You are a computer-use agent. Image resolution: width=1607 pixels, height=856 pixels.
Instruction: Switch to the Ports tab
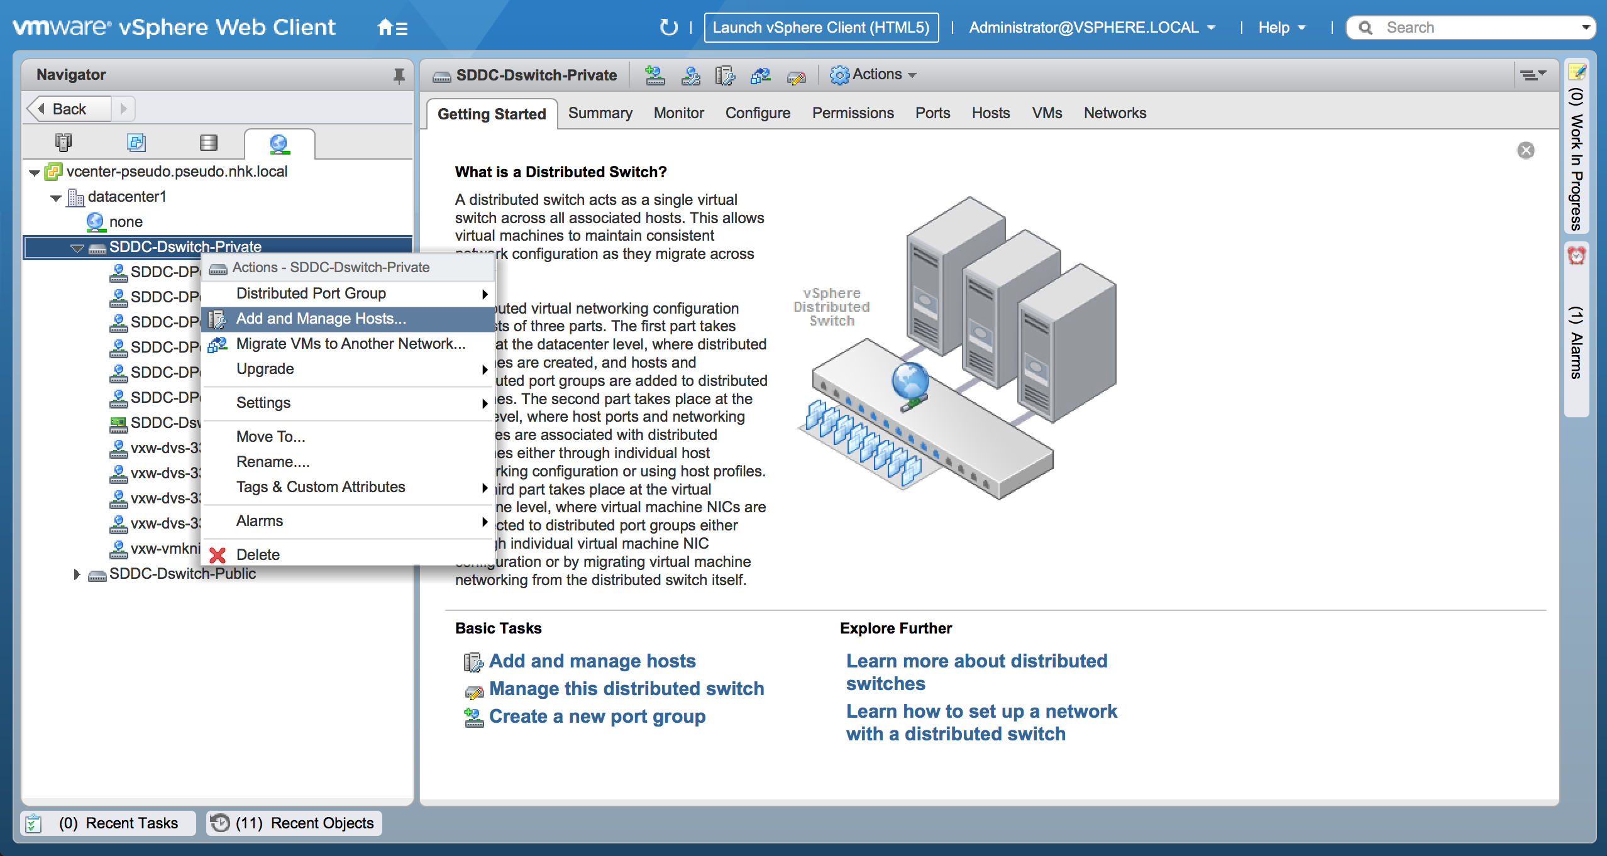coord(932,113)
